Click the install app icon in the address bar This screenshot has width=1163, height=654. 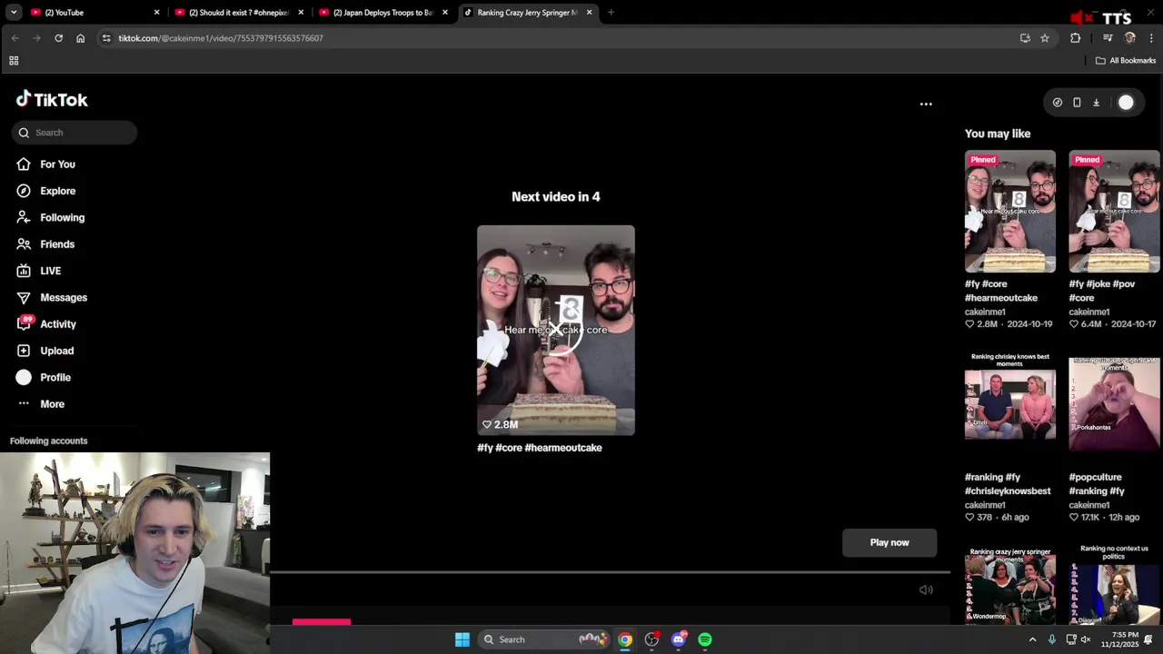pyautogui.click(x=1025, y=38)
